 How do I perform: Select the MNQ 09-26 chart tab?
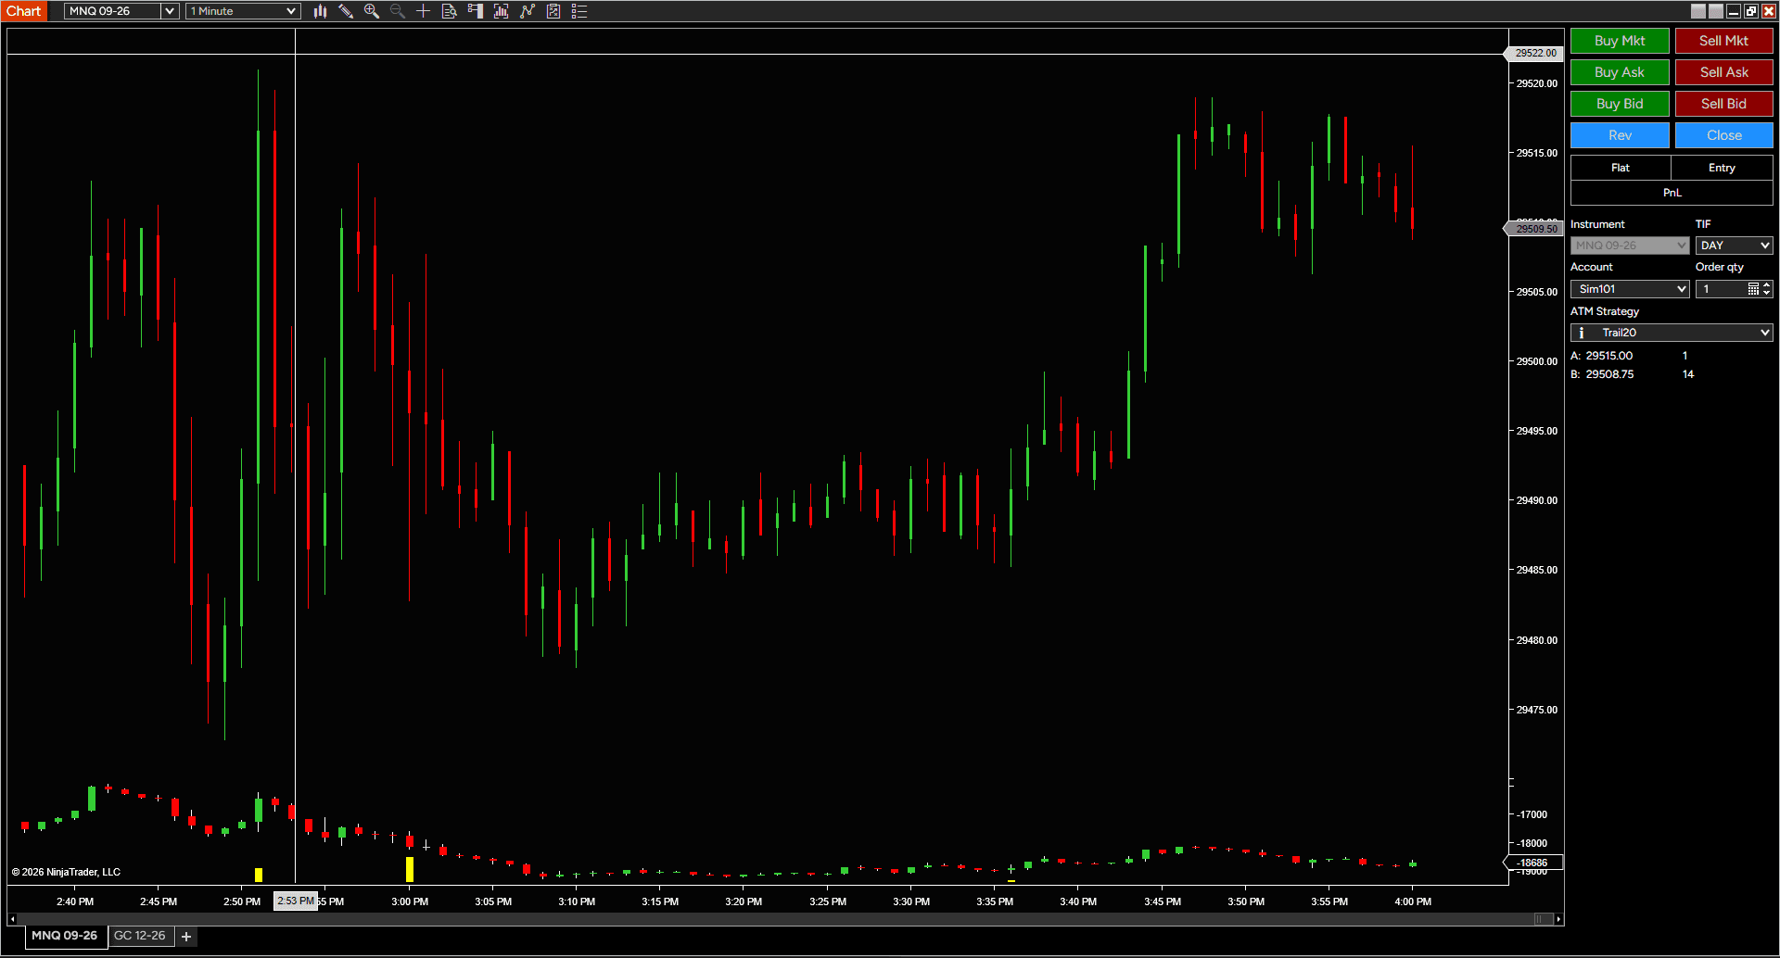(65, 936)
